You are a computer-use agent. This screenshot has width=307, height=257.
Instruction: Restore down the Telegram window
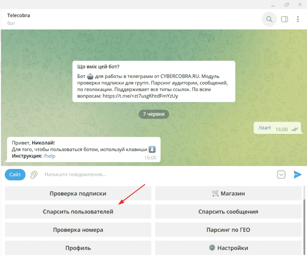tap(286, 5)
